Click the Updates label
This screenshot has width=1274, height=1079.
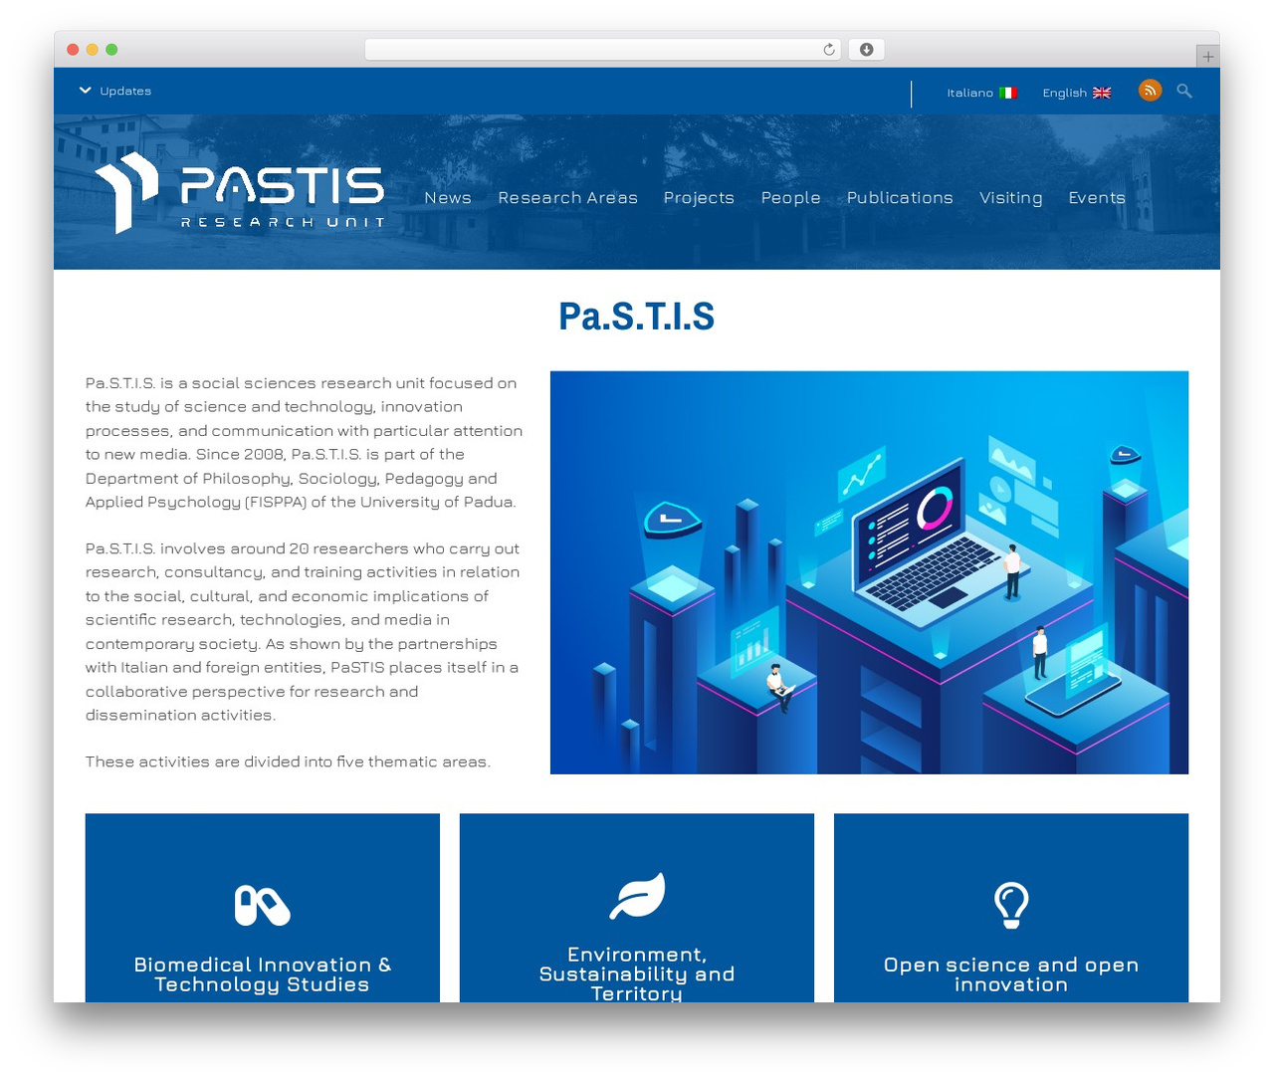click(x=125, y=91)
